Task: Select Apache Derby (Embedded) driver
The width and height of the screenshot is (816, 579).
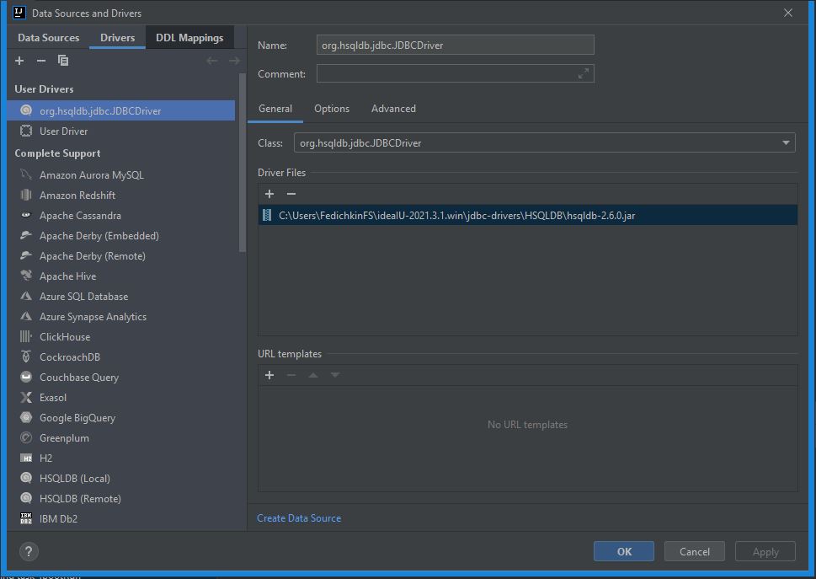Action: 121,235
